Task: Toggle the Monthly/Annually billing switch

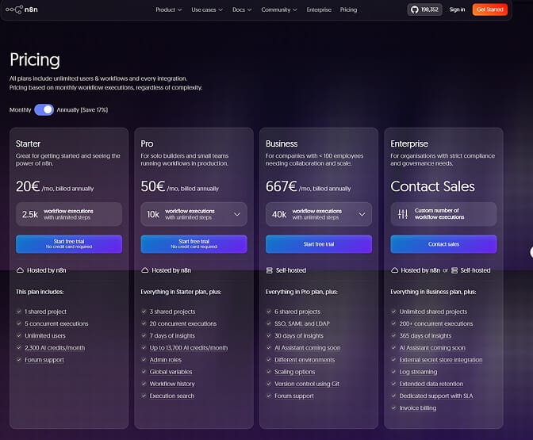Action: [x=44, y=109]
